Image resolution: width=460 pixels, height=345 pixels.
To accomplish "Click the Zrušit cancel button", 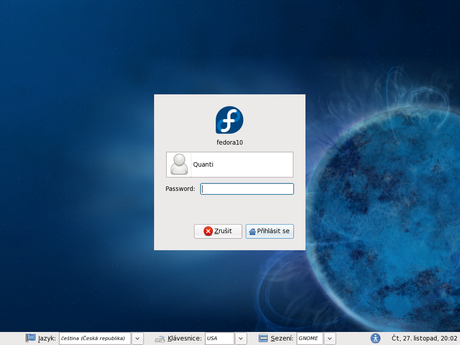I will [218, 231].
